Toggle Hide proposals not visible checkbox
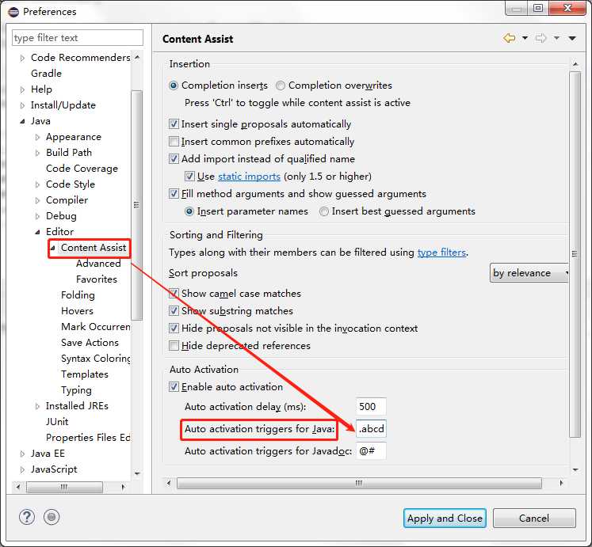The image size is (592, 547). 174,328
